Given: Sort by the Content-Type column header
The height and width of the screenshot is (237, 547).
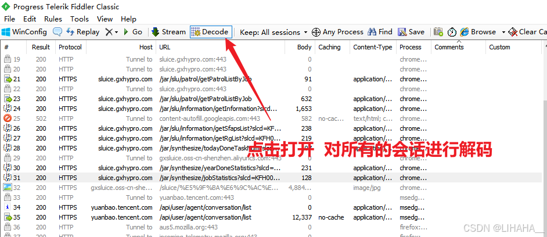Looking at the screenshot, I should (373, 47).
